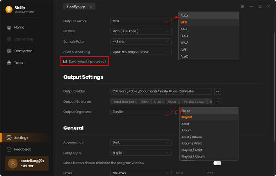
Task: Expand the Bit Rate dropdown
Action: tap(141, 31)
